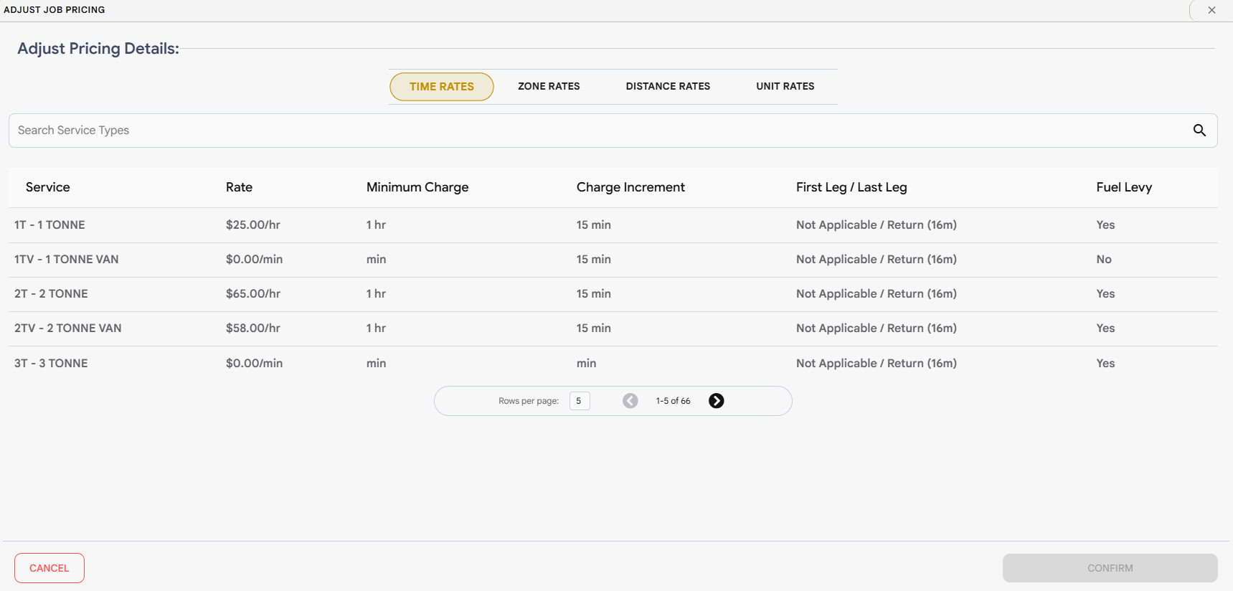Click the Fuel Levy 'No' value

1104,260
